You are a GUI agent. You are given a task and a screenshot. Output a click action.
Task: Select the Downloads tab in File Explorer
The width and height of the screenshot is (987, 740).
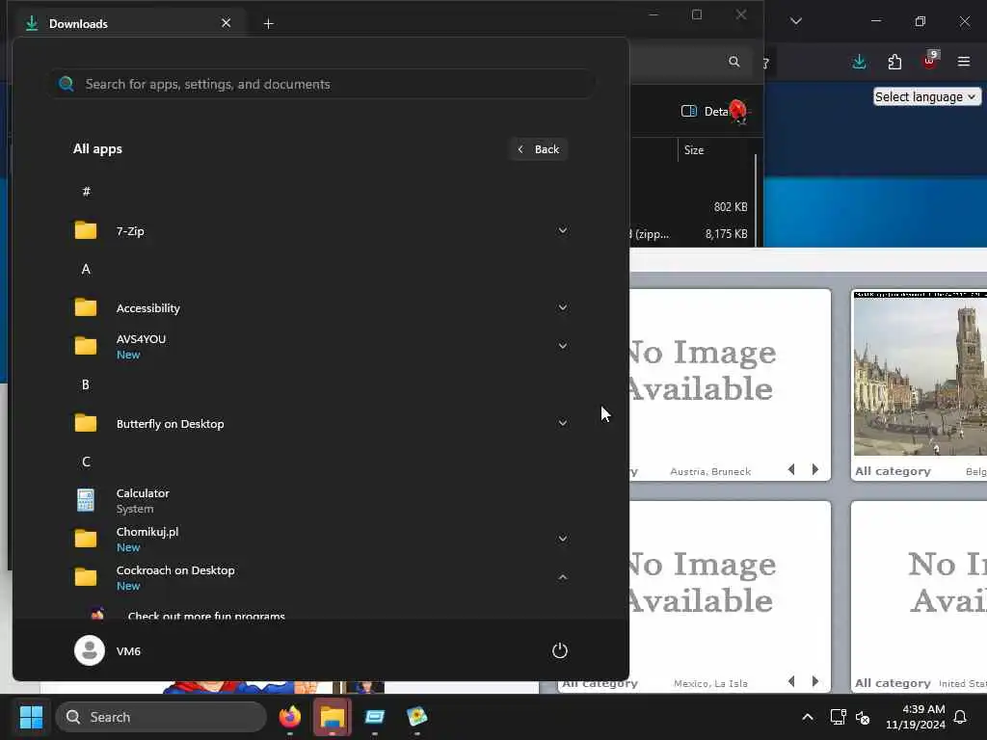tap(129, 23)
